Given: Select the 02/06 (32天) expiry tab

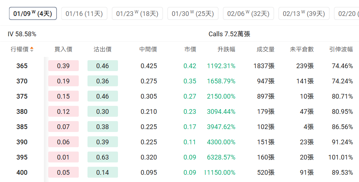Looking at the screenshot, I should click(248, 14).
